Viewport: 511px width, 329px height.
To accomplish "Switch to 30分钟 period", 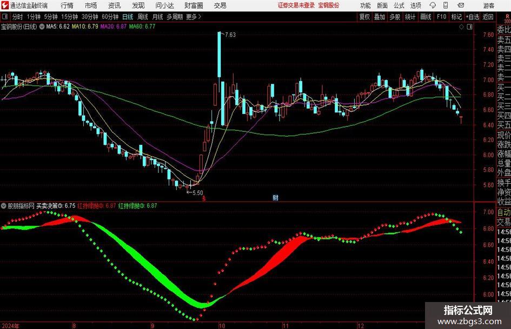I will pos(90,17).
